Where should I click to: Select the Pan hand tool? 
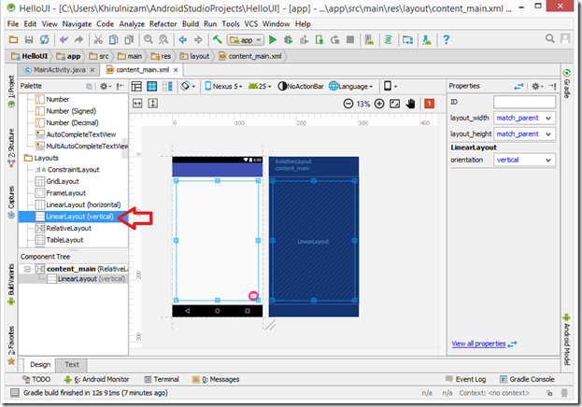pyautogui.click(x=411, y=104)
